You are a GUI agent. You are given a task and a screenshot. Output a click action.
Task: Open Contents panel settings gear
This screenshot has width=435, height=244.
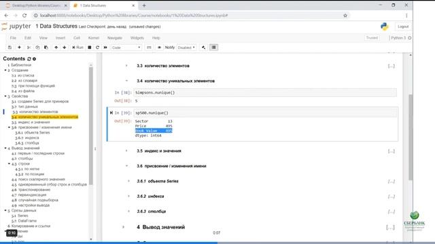pos(34,59)
